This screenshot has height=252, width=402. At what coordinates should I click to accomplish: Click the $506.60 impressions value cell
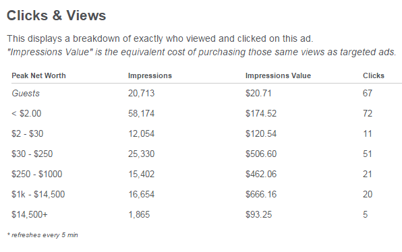tap(261, 154)
